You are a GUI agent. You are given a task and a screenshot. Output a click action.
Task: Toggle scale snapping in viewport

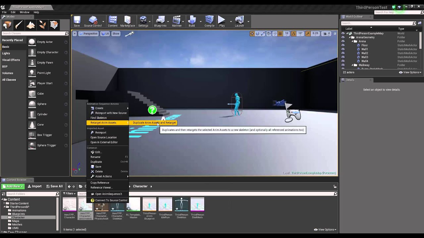click(308, 33)
